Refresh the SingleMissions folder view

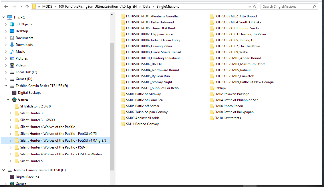[x=255, y=7]
